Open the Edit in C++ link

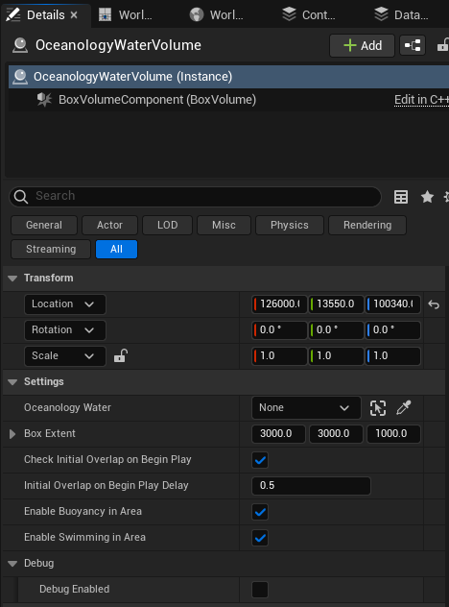click(421, 100)
